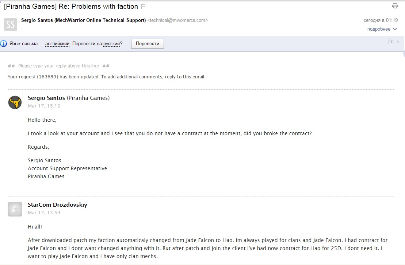
Task: Click the email subject title
Action: 71,6
